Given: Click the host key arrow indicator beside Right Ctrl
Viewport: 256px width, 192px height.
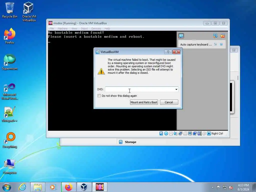Looking at the screenshot, I should coord(209,133).
